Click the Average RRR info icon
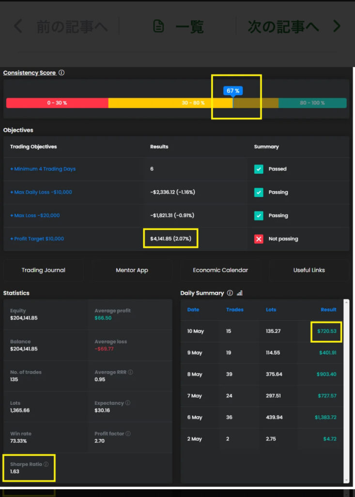The width and height of the screenshot is (355, 497). point(130,372)
